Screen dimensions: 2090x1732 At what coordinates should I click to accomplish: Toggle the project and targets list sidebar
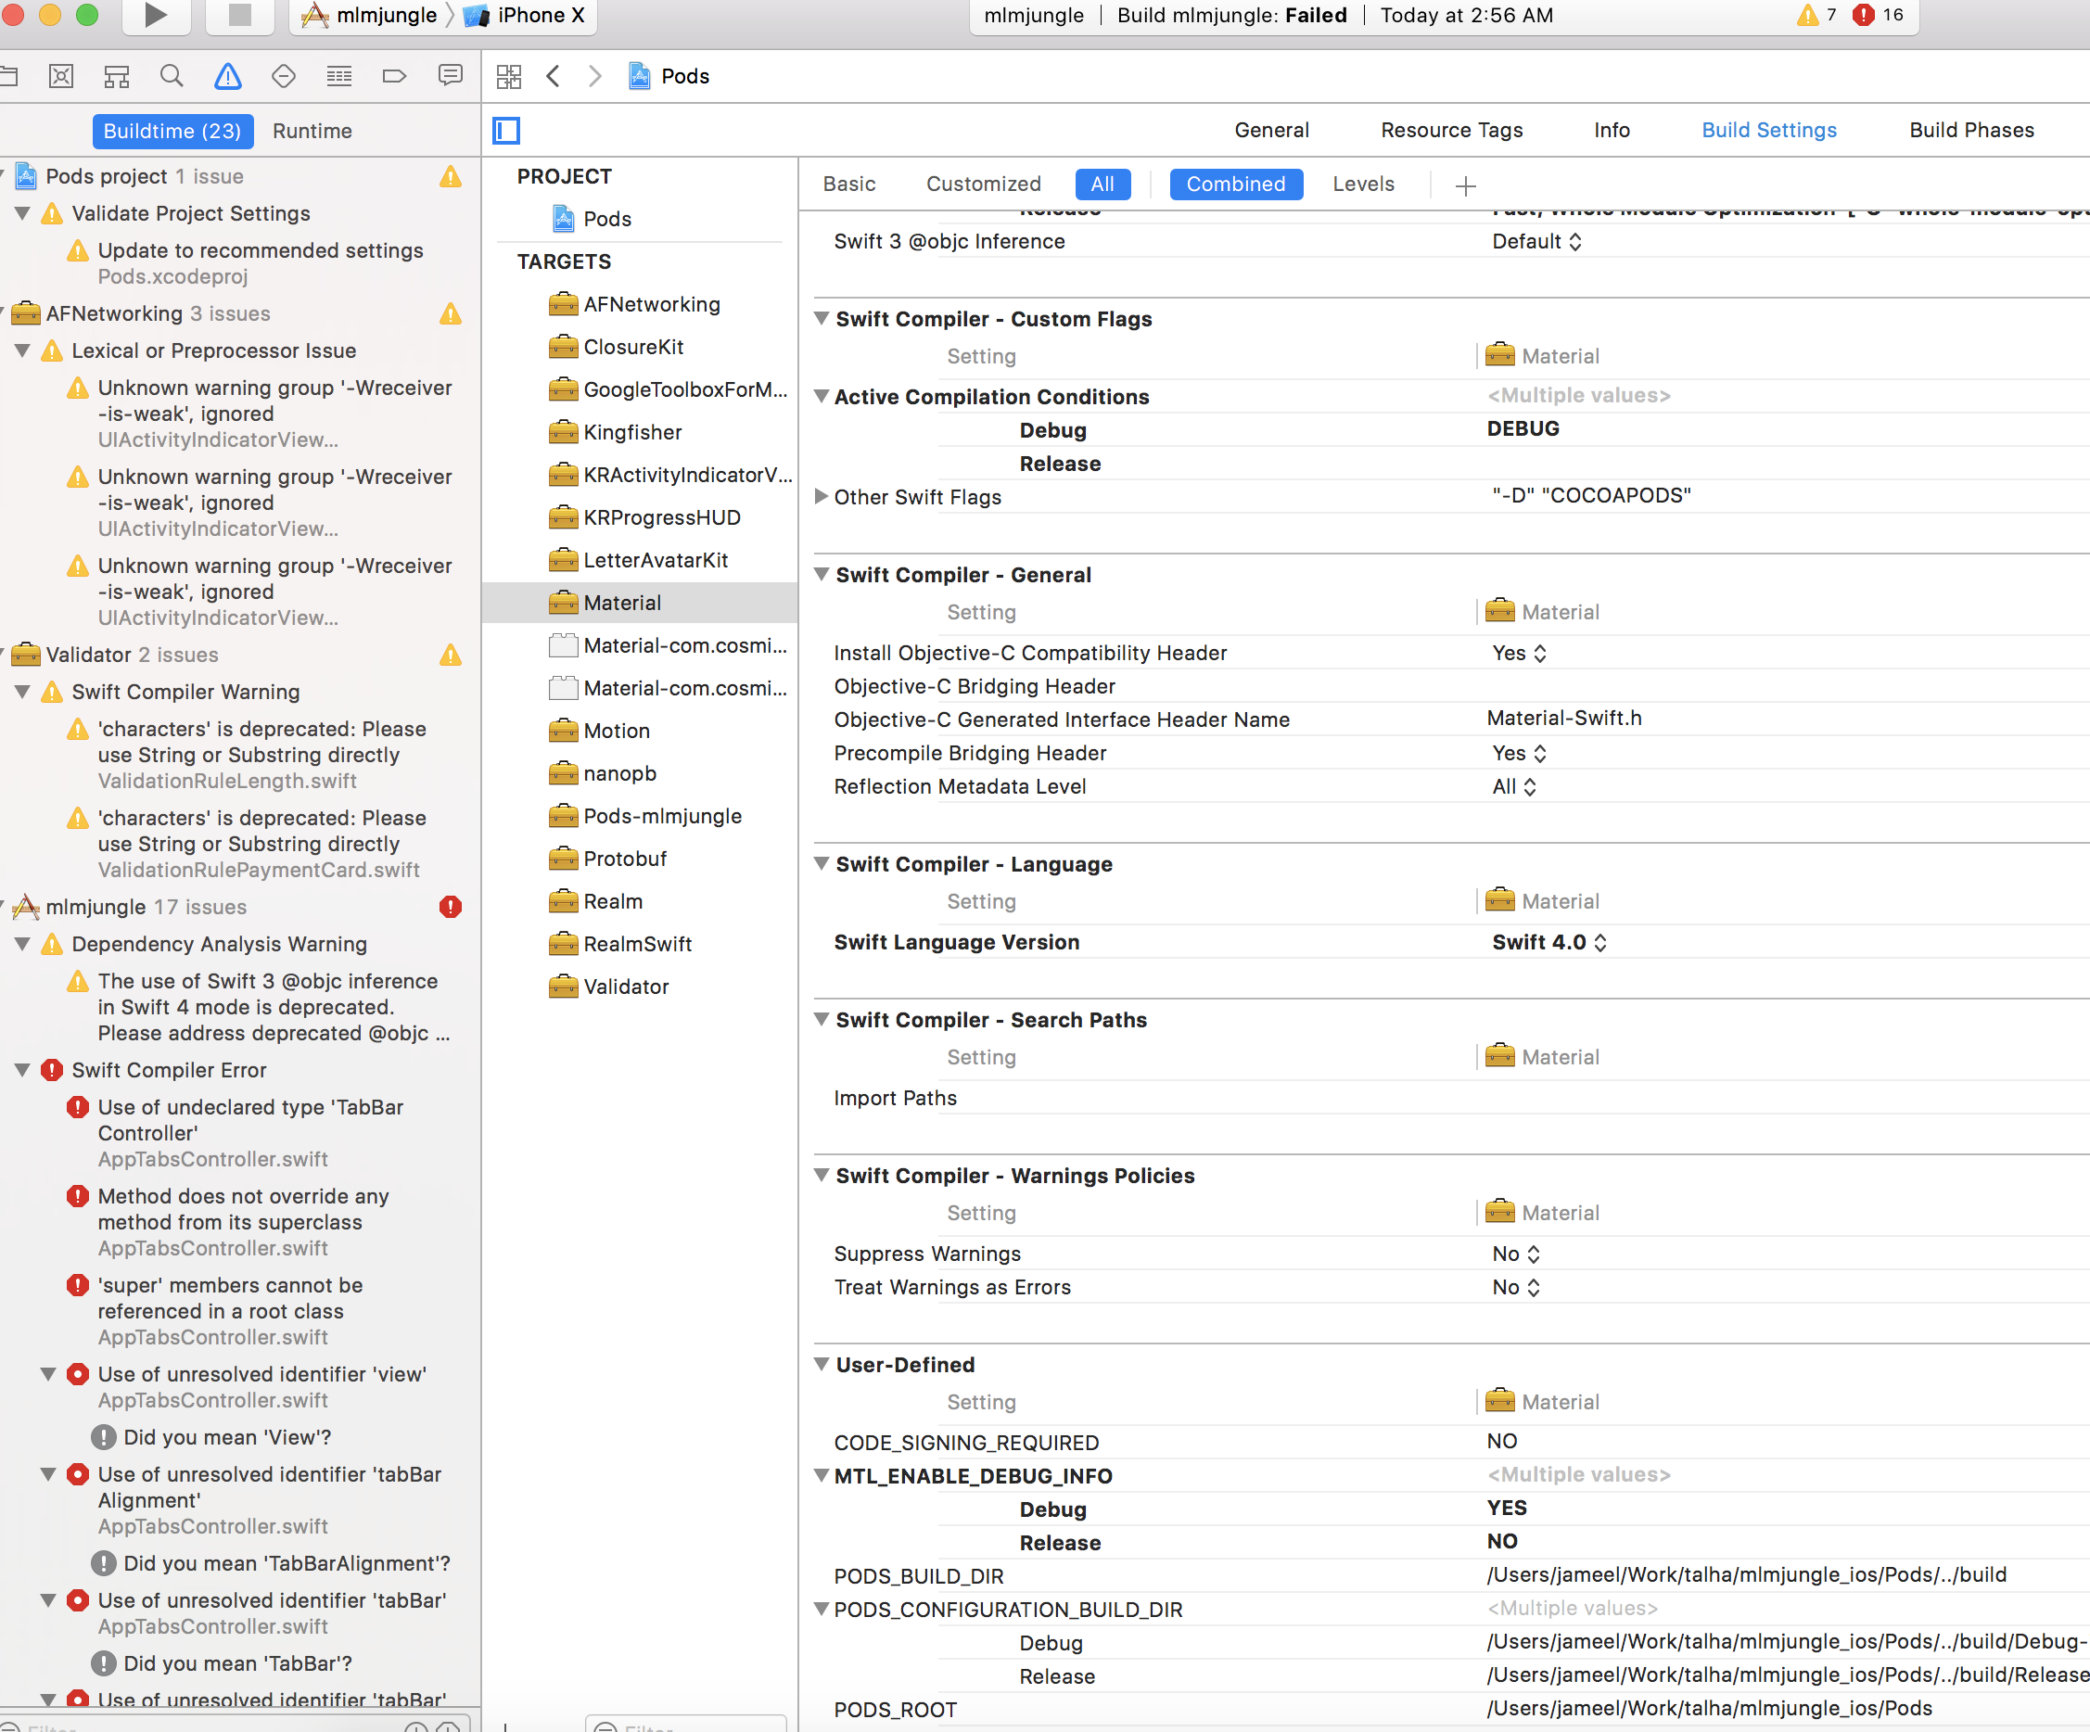[x=506, y=131]
